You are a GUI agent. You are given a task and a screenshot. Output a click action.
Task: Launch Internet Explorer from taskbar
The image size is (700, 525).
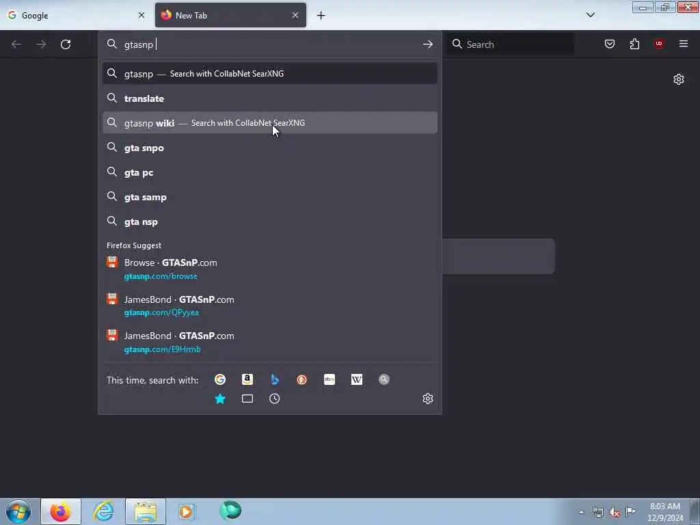pyautogui.click(x=104, y=511)
